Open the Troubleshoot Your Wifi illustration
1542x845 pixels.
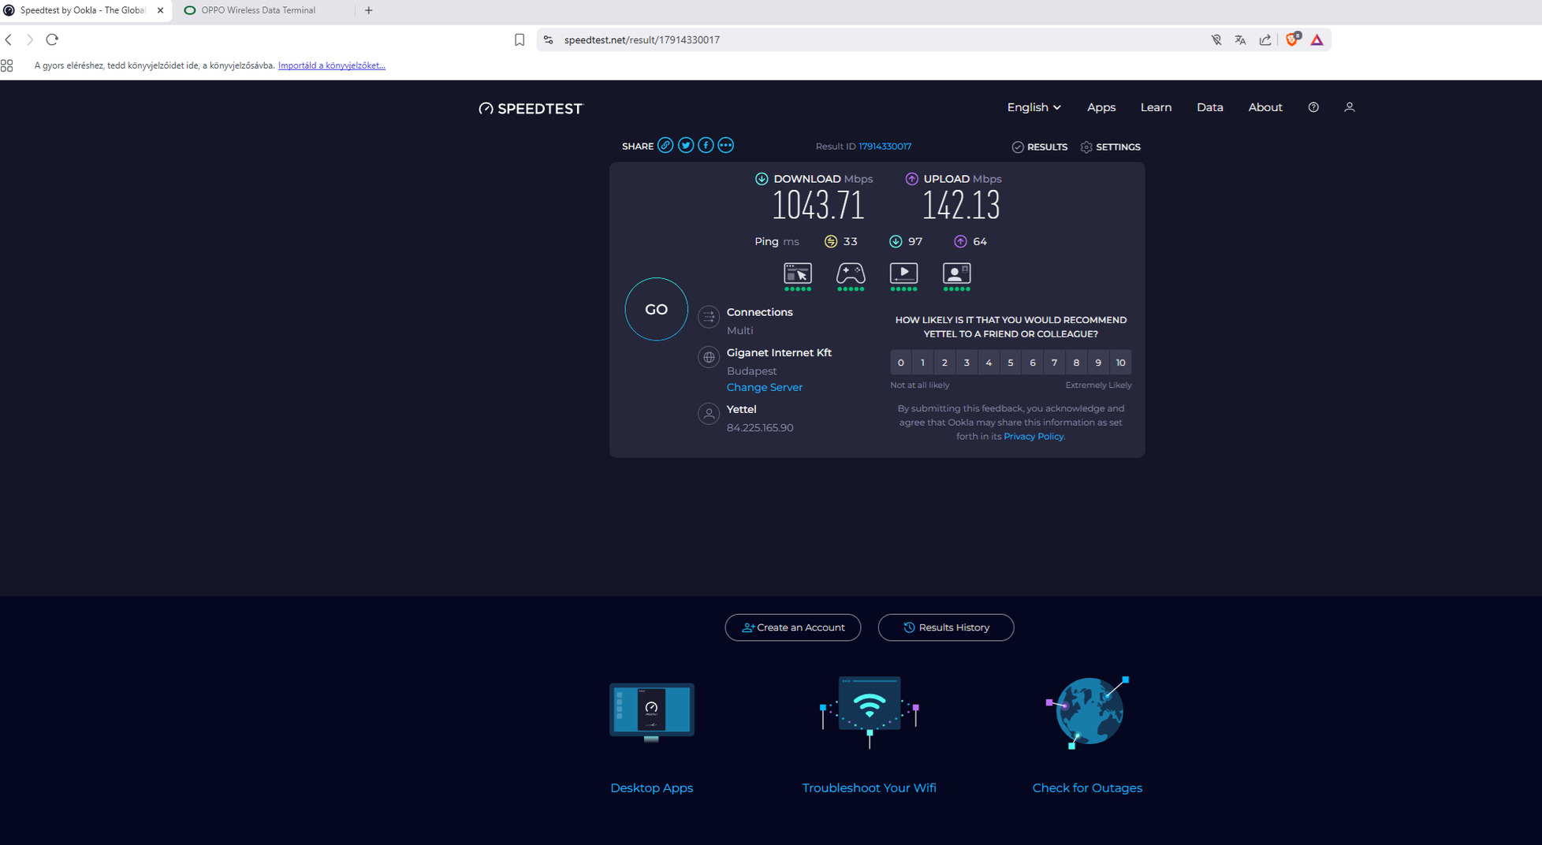(x=870, y=712)
